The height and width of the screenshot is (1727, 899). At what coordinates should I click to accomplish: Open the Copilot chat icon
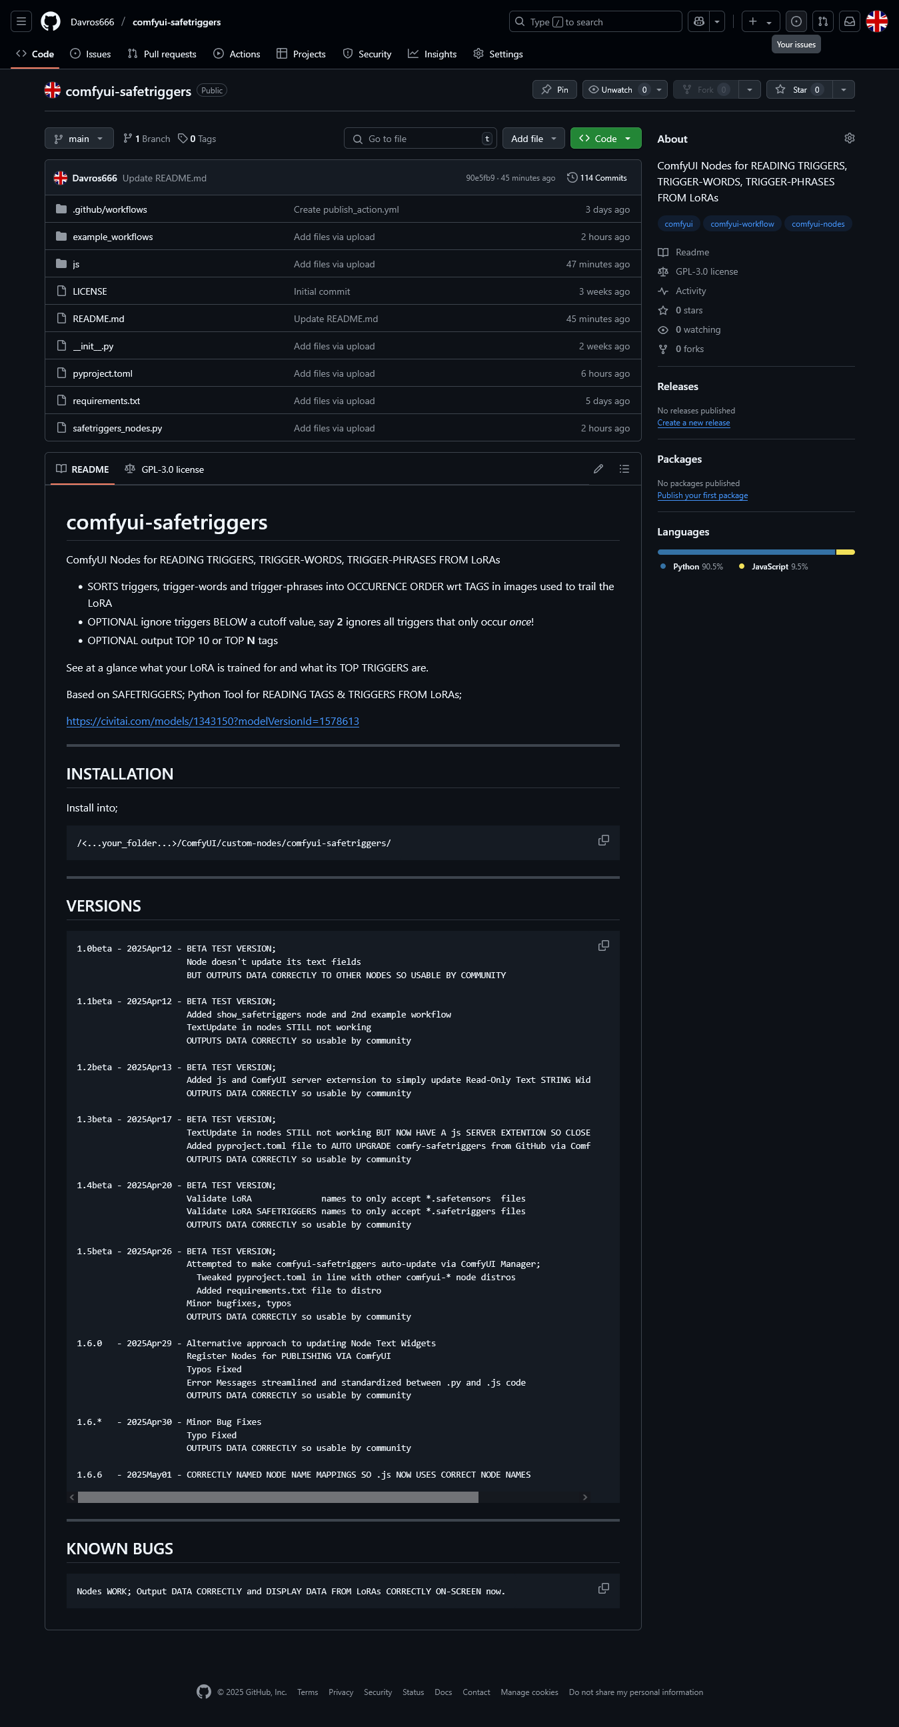pyautogui.click(x=698, y=22)
